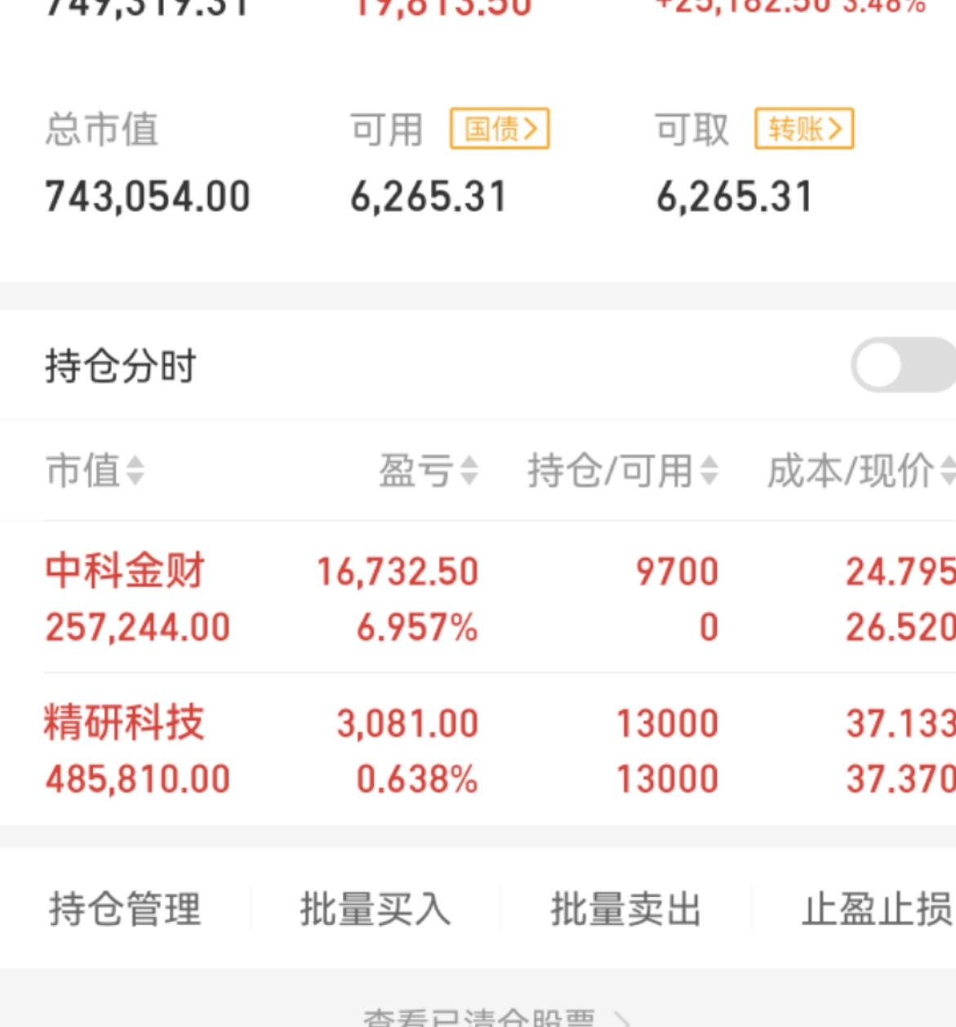Open the 中科金财 stock row
Viewport: 956px width, 1027px height.
pyautogui.click(x=478, y=598)
